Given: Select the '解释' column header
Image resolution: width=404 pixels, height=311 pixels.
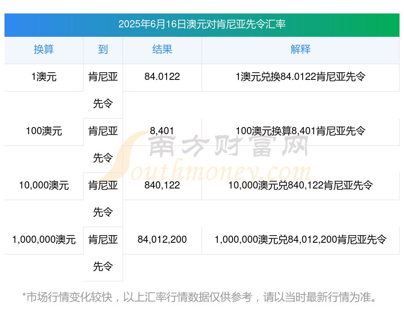Looking at the screenshot, I should 300,49.
